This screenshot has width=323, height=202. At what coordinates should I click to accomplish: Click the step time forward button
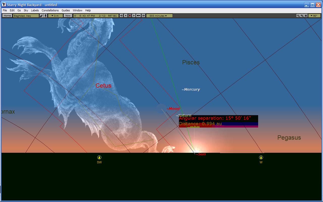coord(143,16)
